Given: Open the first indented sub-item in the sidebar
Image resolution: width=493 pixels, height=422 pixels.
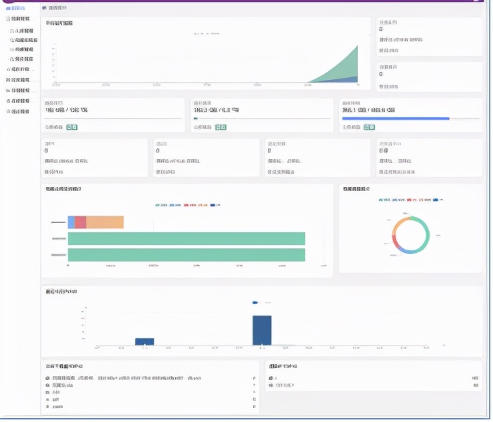Looking at the screenshot, I should [22, 31].
